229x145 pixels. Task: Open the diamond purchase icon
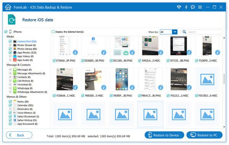click(179, 7)
